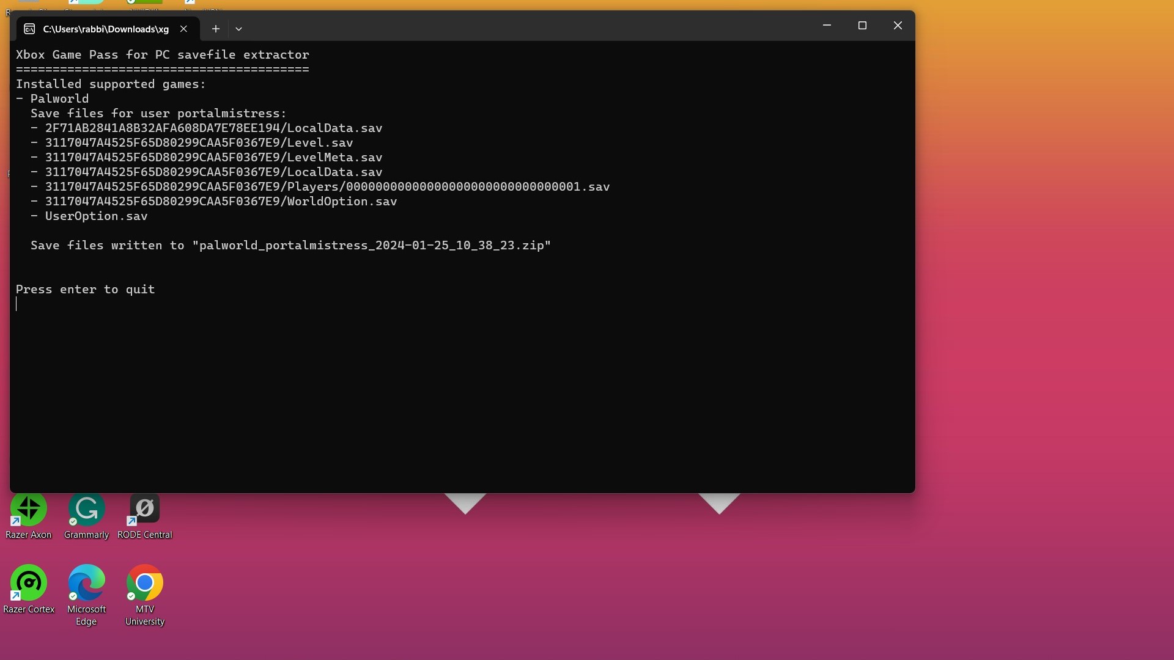Open the RODE Central desktop icon
This screenshot has height=660, width=1174.
click(145, 517)
